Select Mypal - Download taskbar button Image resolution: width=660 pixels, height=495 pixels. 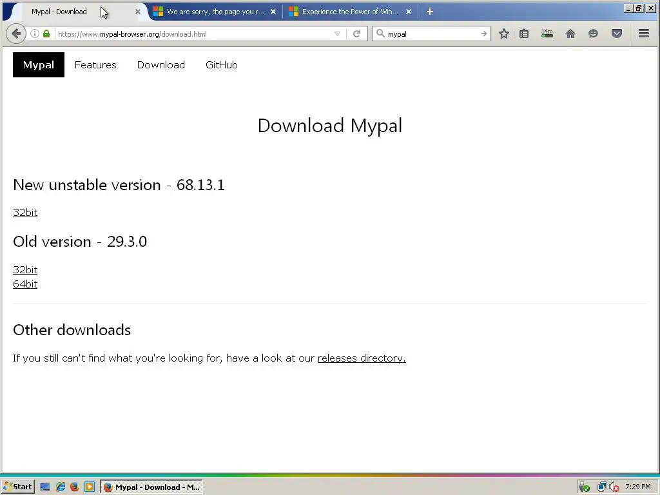coord(151,487)
